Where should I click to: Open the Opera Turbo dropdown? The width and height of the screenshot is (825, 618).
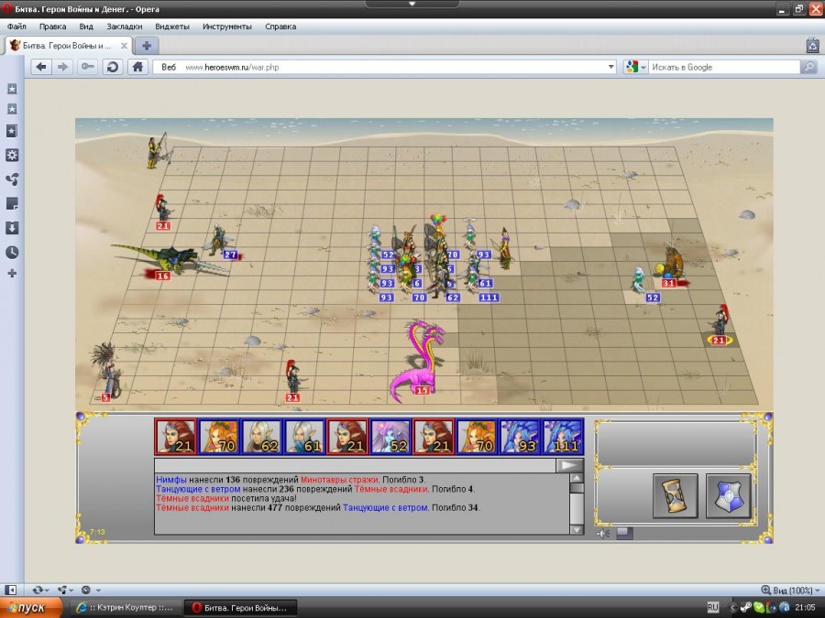91,591
